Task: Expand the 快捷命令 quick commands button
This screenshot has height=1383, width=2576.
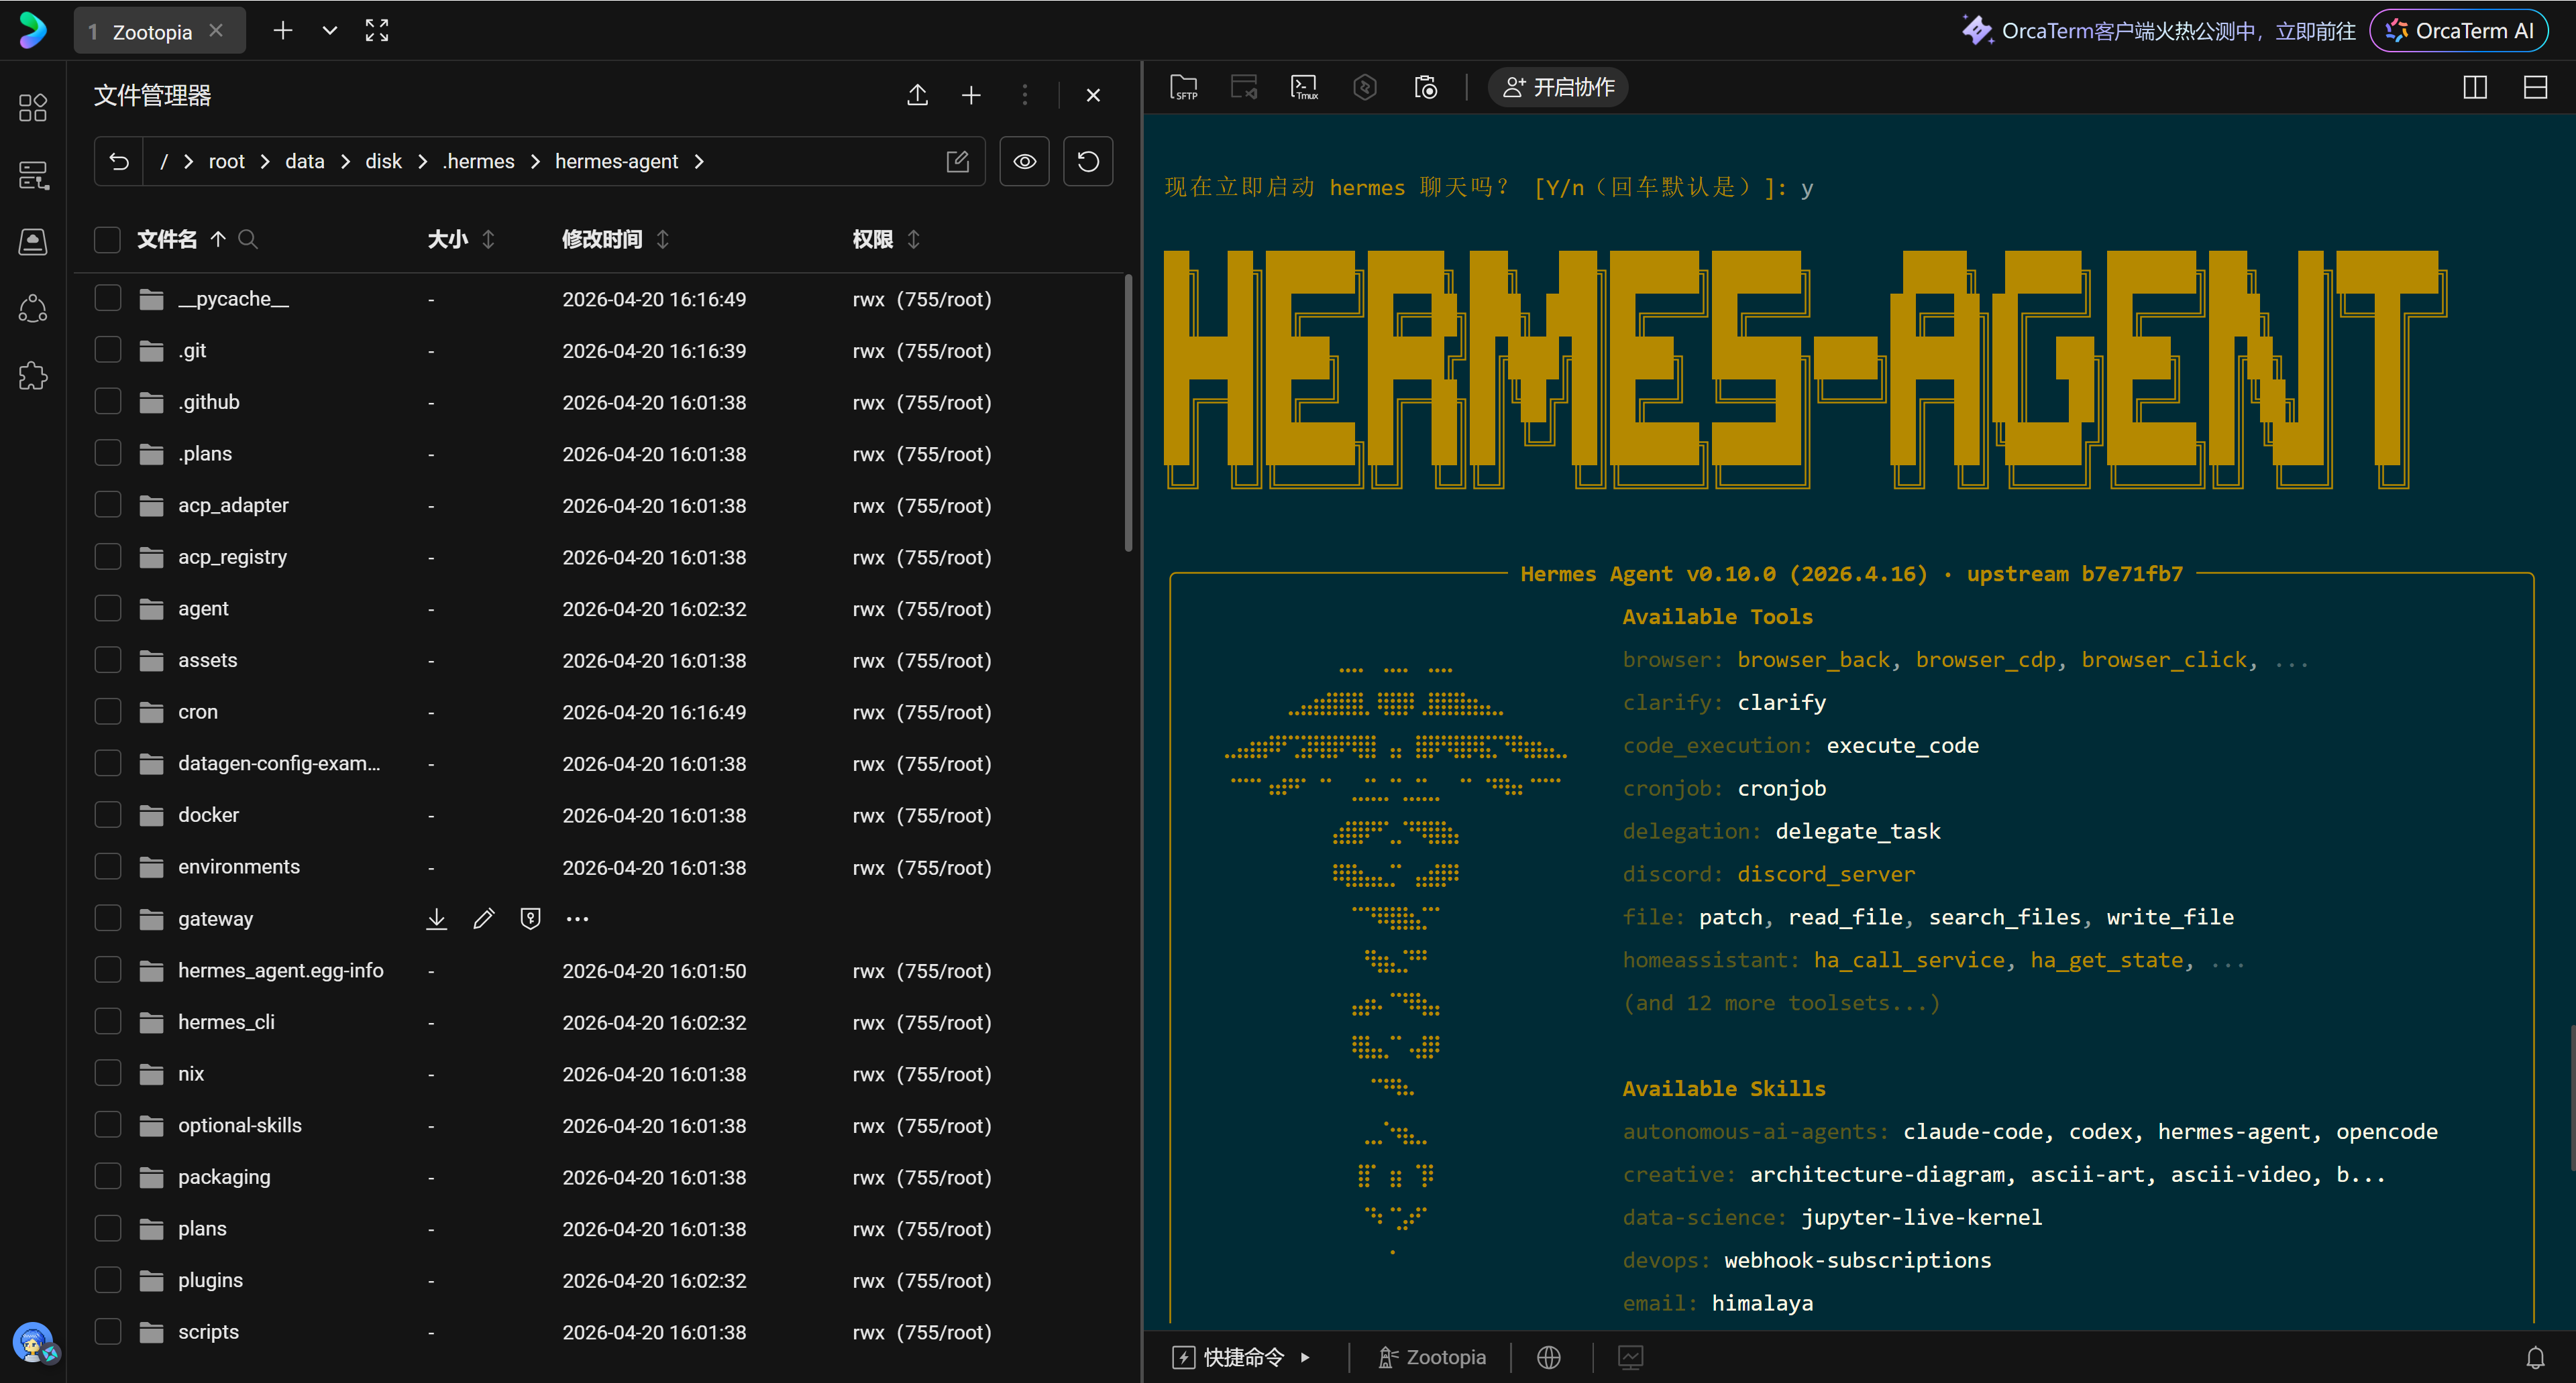Action: [x=1242, y=1357]
